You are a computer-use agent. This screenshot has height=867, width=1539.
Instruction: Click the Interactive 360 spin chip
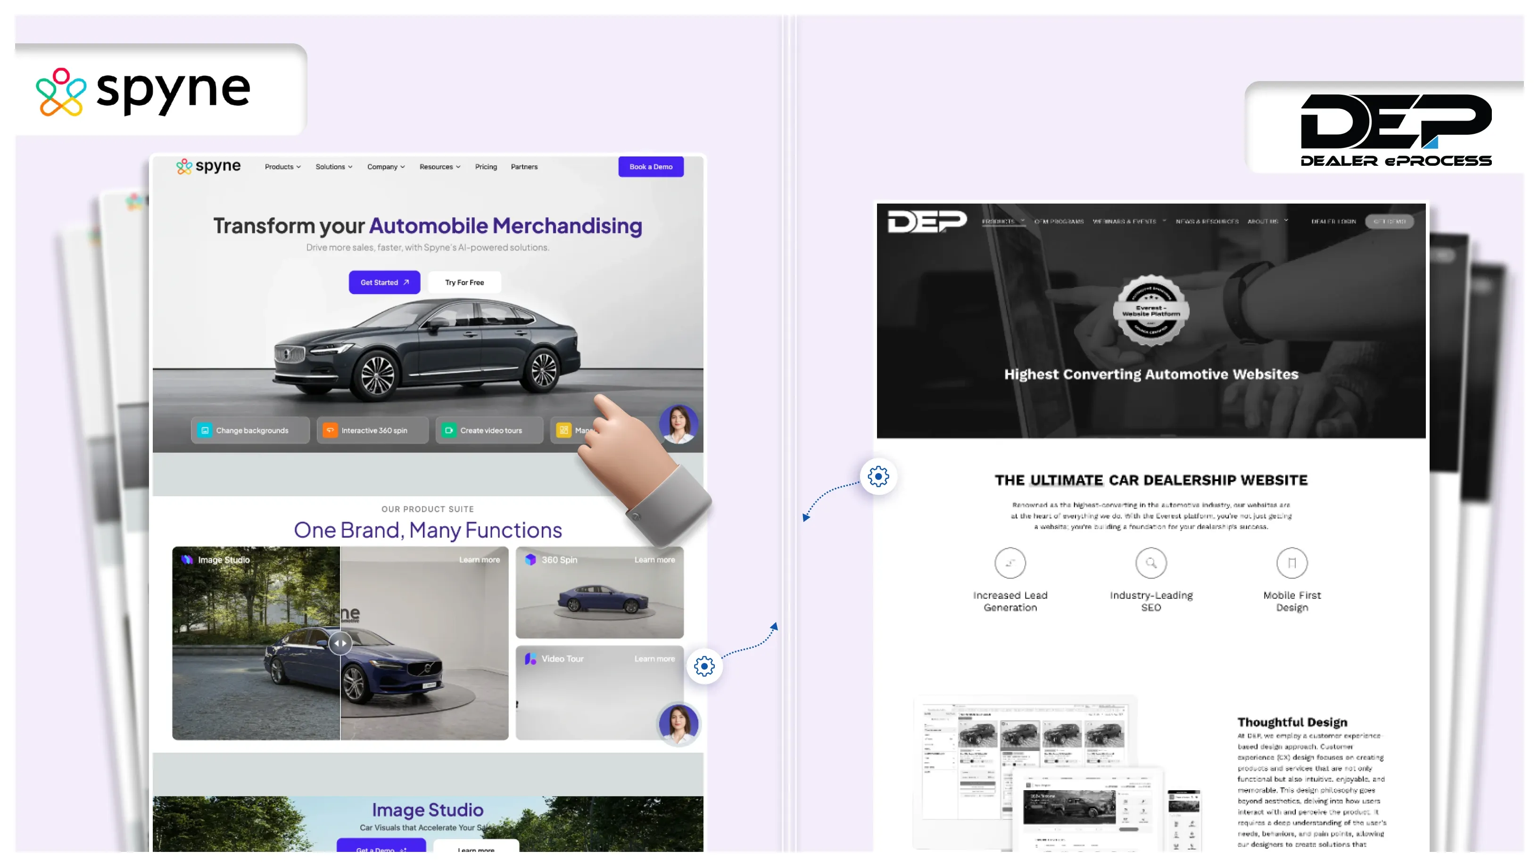pyautogui.click(x=372, y=430)
